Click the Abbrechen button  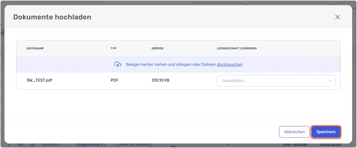[x=294, y=132]
